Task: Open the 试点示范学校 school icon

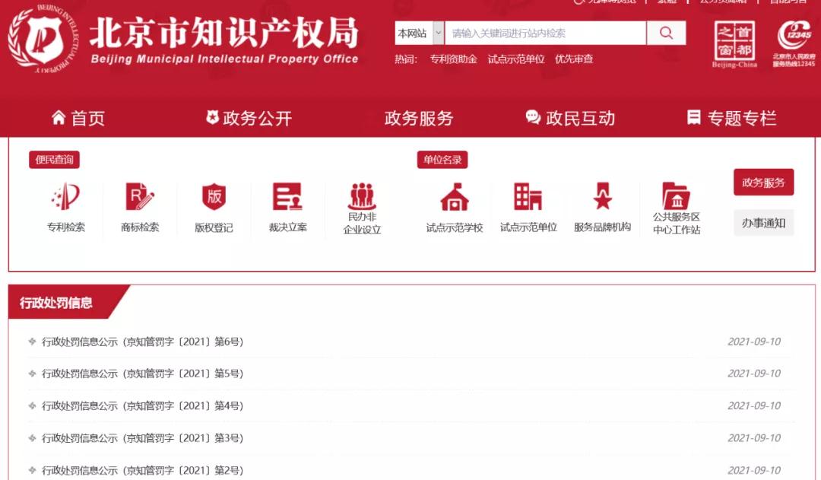Action: click(455, 198)
